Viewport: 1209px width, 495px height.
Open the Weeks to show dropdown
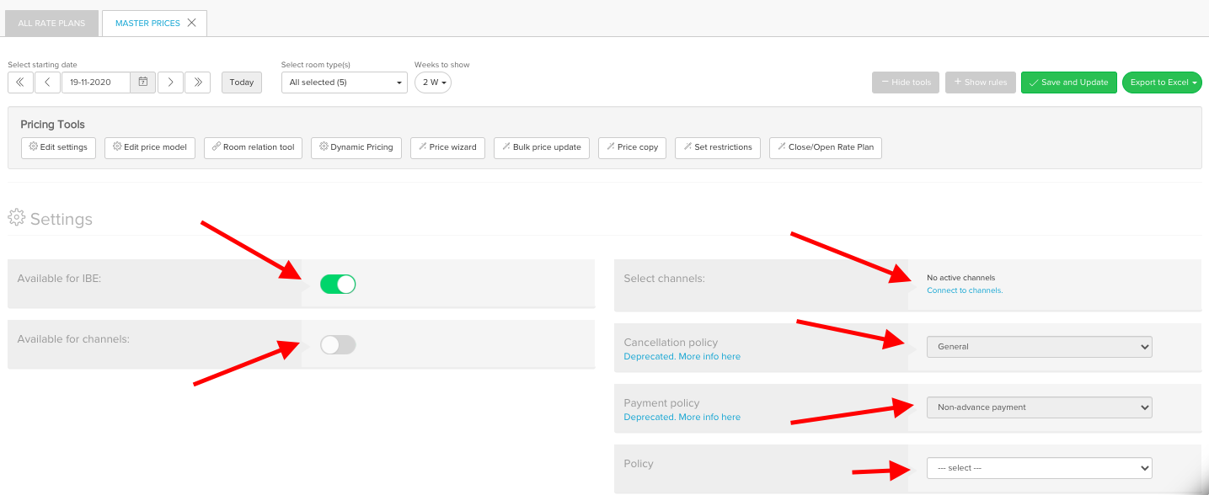tap(433, 82)
